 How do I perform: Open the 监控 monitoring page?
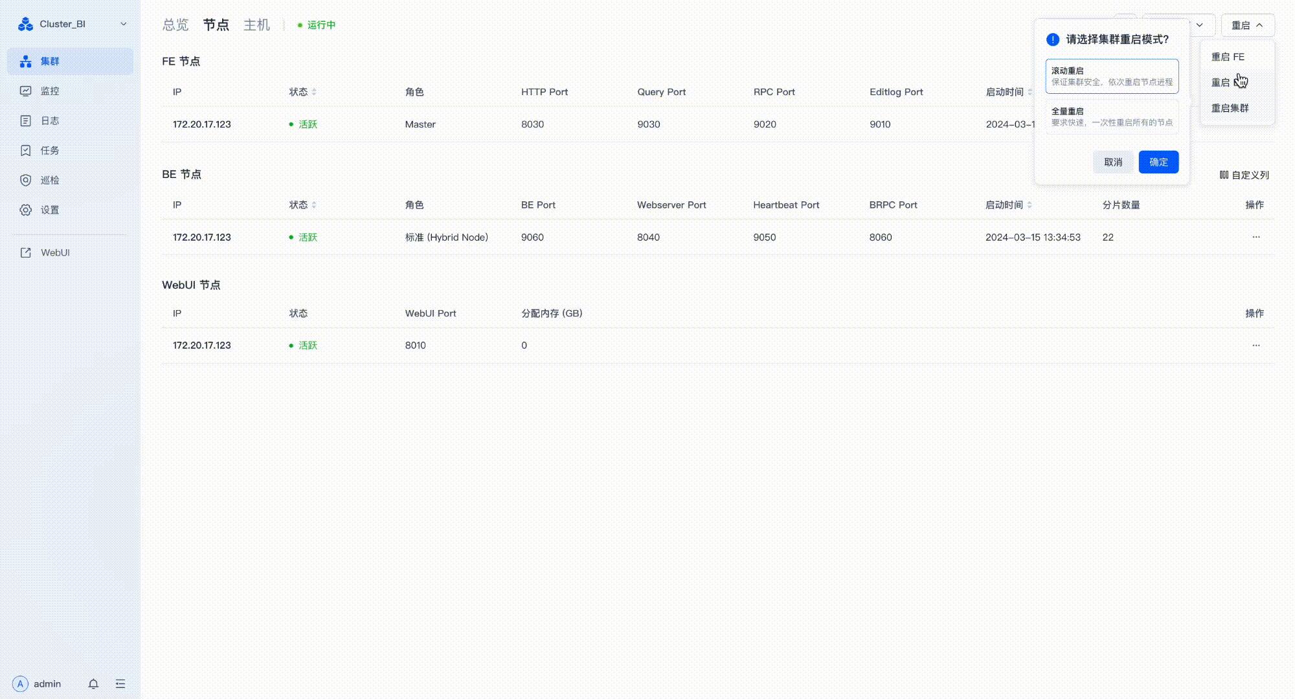[x=70, y=91]
